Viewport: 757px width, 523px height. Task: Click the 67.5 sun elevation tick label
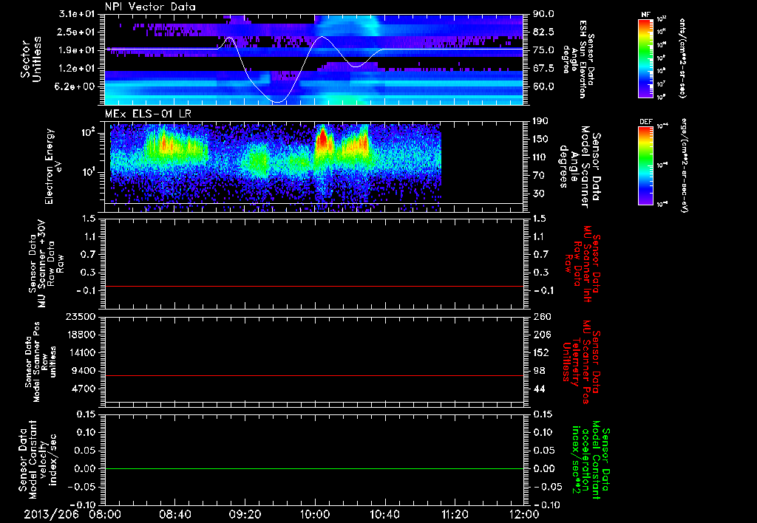(543, 68)
